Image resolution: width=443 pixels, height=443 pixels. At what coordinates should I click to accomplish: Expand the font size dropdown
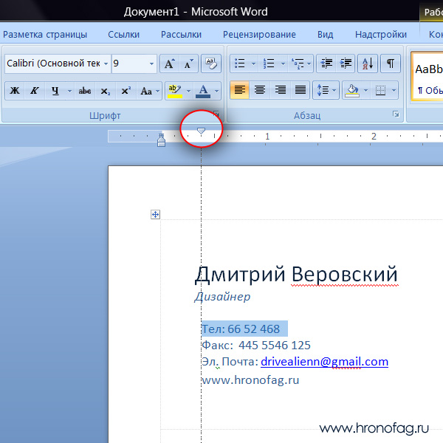152,64
